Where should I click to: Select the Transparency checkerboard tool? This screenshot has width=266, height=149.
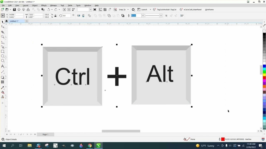[x=3, y=82]
